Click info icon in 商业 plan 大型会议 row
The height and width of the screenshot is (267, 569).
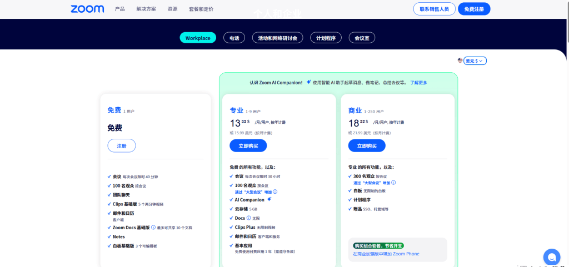pos(393,183)
